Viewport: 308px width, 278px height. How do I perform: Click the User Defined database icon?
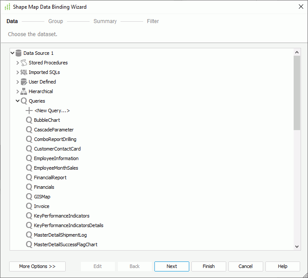tap(24, 82)
